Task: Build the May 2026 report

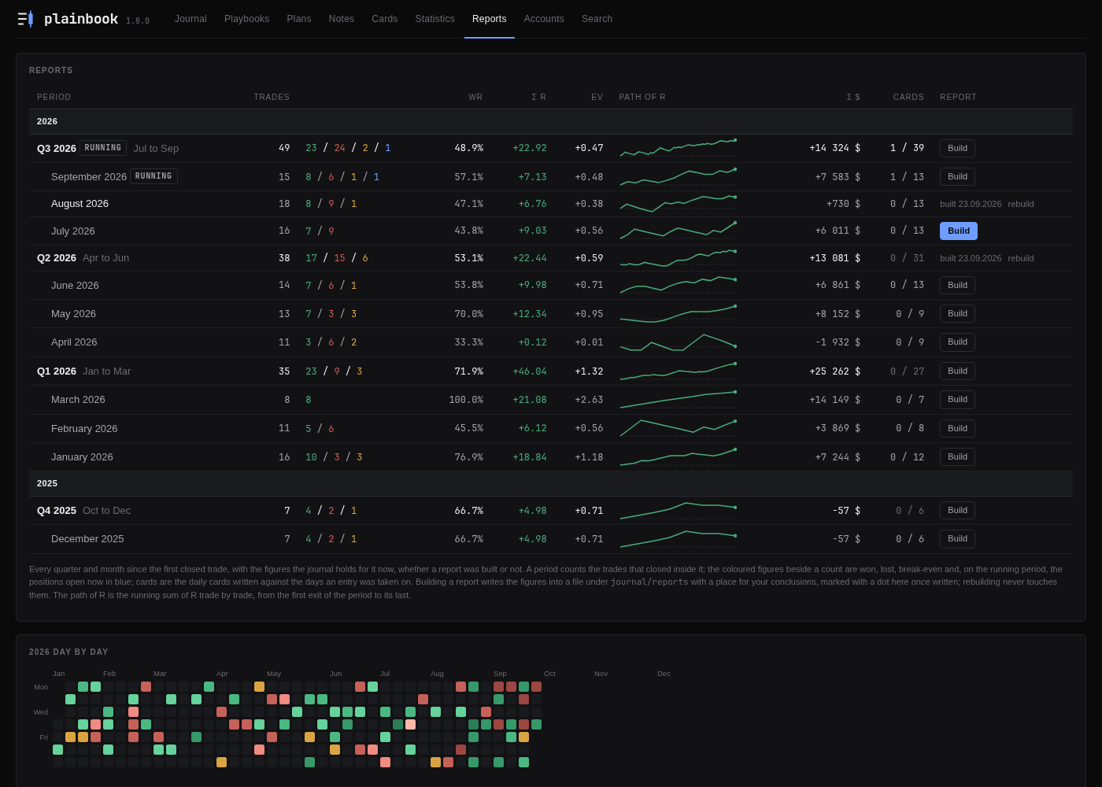Action: pos(957,313)
